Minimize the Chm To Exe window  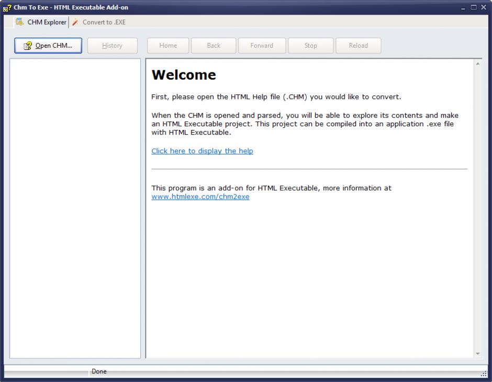click(463, 7)
